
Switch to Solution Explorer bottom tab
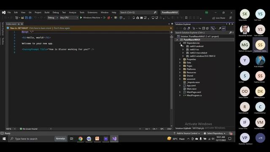(x=183, y=128)
